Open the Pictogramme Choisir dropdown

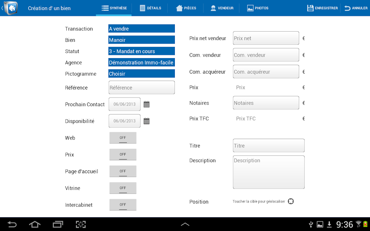[142, 74]
